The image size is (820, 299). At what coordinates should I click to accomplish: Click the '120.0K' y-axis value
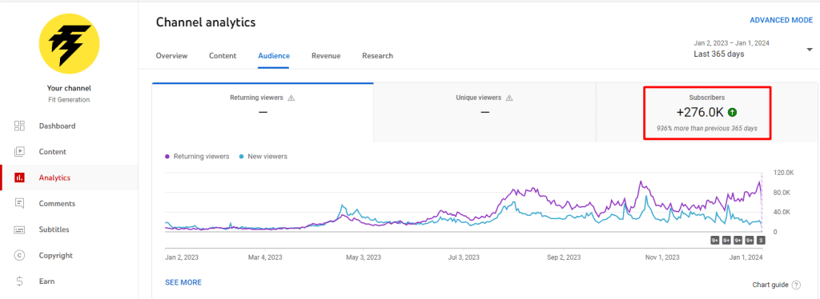[x=784, y=173]
